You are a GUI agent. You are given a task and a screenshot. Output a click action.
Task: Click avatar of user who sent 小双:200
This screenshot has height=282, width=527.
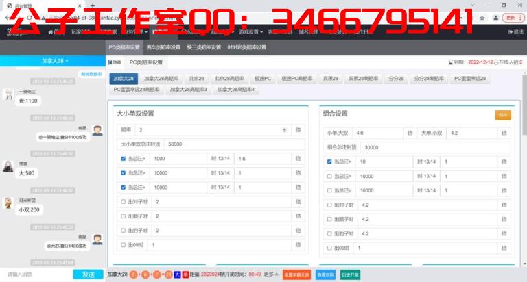(8, 203)
